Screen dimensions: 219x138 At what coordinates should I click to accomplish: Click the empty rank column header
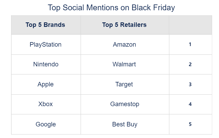(190, 25)
